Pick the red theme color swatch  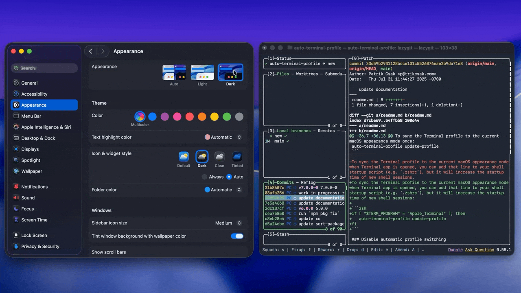(x=190, y=117)
